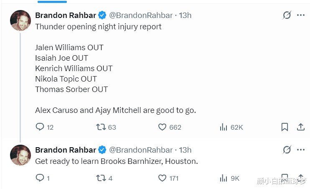Open Grok icon on the second tweet

[287, 150]
